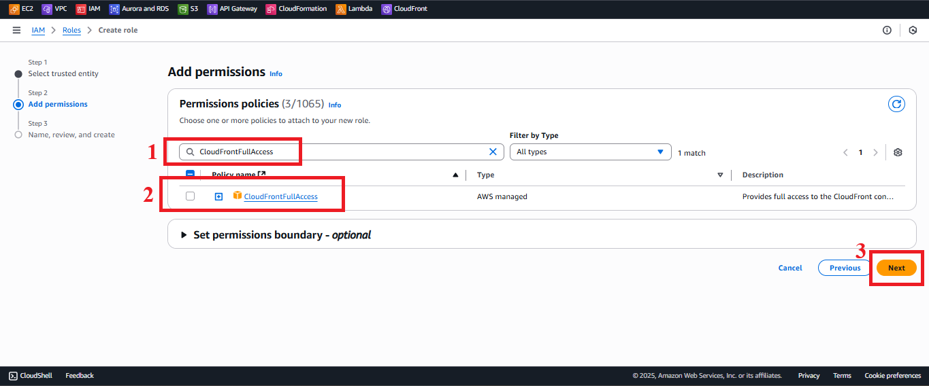Open the Aurora and RDS shortcut
Viewport: 929px width, 386px height.
(x=139, y=9)
